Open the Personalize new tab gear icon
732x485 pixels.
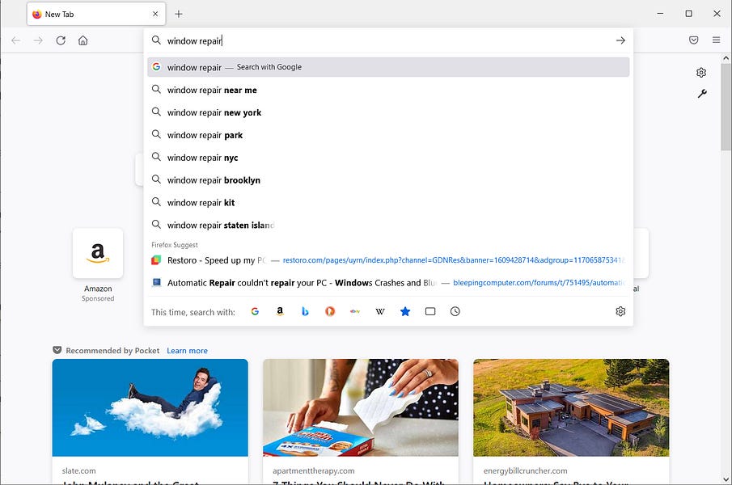pos(700,72)
